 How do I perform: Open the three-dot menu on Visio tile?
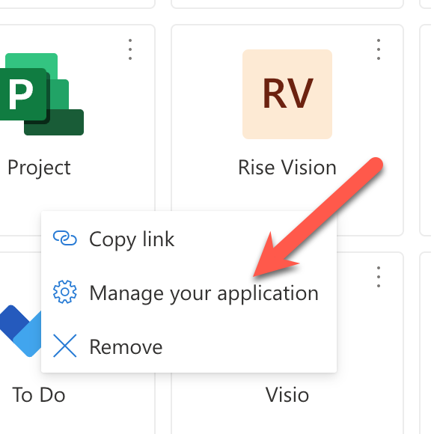coord(379,277)
